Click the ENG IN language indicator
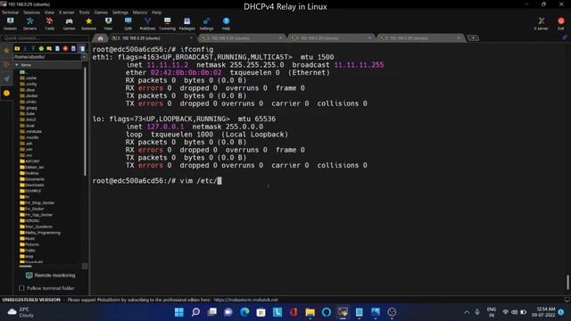 [492, 312]
